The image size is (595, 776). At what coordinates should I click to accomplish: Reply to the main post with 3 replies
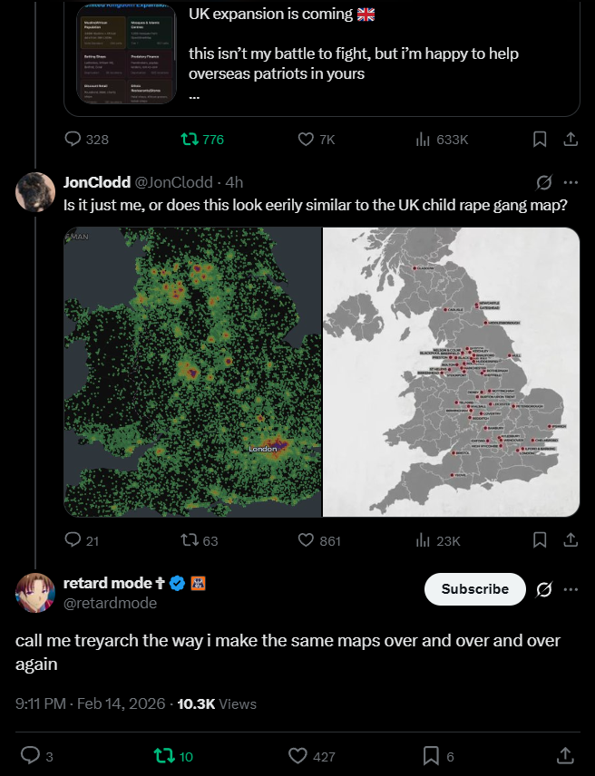pos(30,755)
